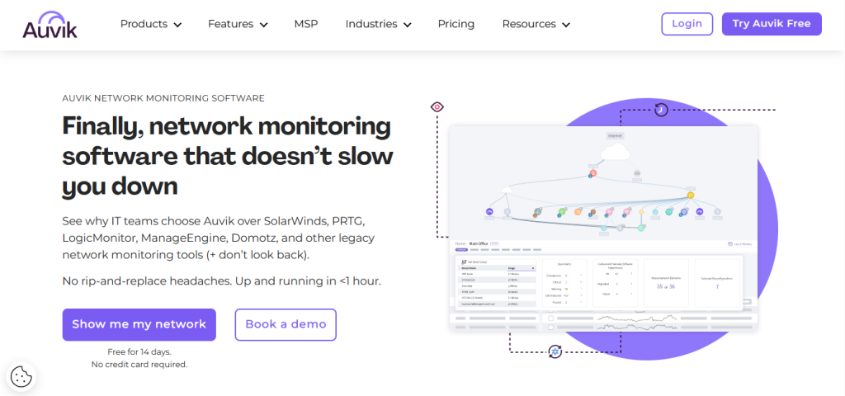Open the cookie preferences icon
The image size is (845, 396).
pyautogui.click(x=21, y=376)
